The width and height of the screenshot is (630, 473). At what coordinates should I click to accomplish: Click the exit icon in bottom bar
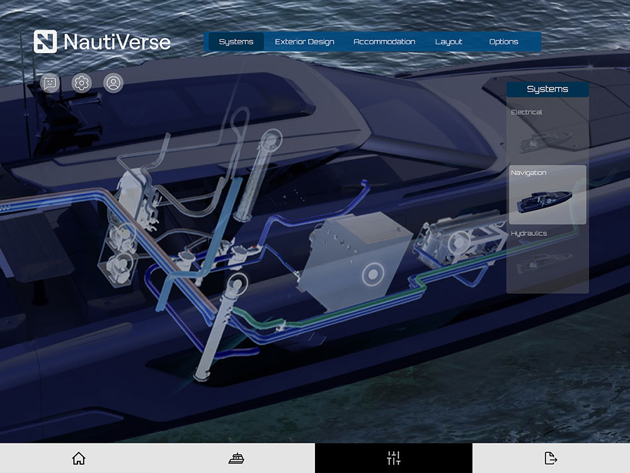pos(551,458)
